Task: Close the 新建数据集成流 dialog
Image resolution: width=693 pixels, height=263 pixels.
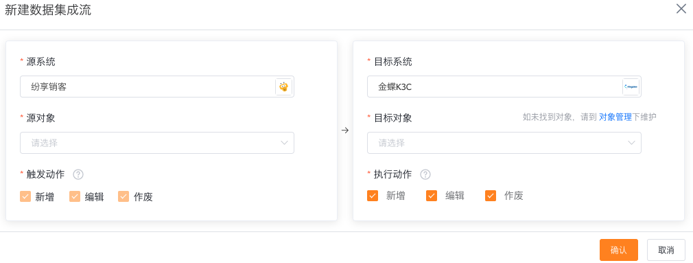Action: [681, 8]
